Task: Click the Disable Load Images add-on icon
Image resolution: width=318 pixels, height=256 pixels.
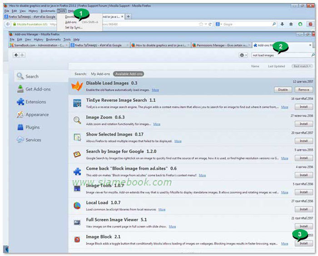Action: (77, 86)
